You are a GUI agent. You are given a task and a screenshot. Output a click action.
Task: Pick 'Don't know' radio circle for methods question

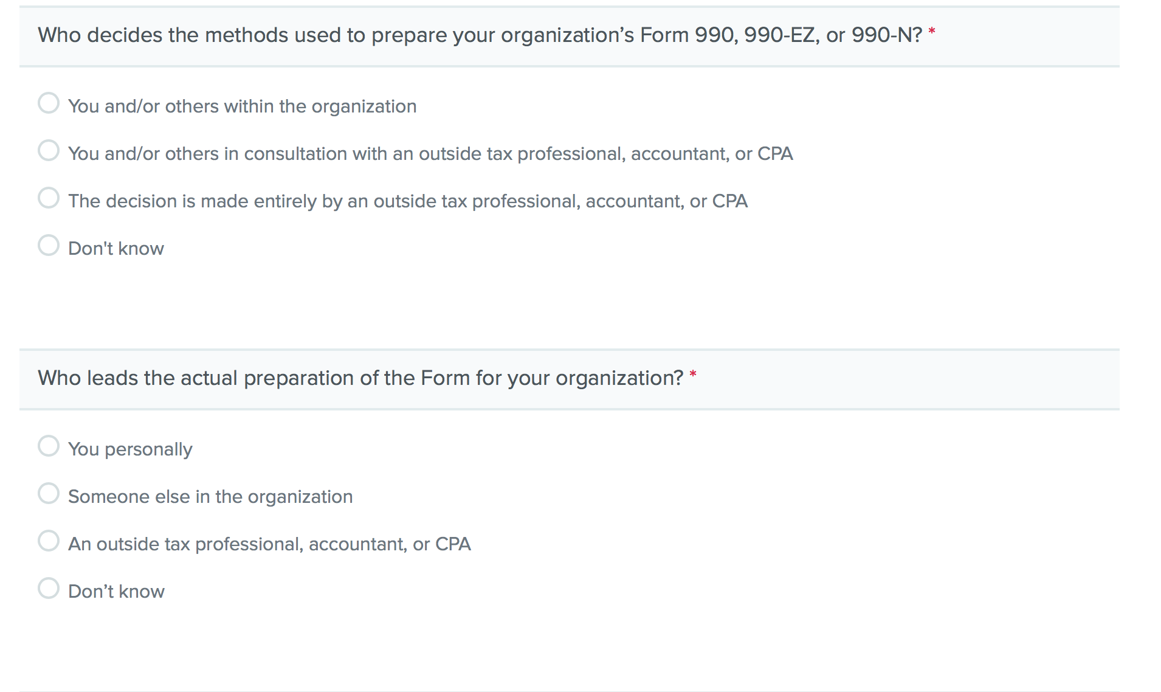click(49, 245)
